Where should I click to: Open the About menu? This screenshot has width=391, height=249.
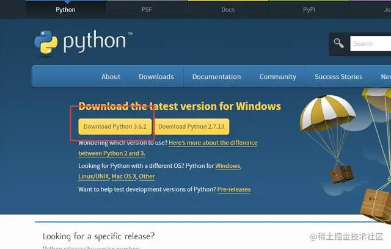111,77
